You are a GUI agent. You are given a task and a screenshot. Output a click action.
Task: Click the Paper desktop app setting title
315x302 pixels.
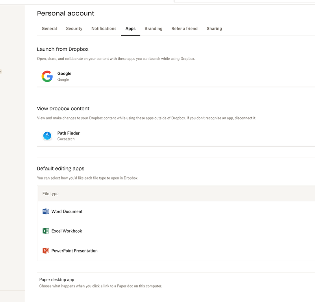(x=57, y=280)
